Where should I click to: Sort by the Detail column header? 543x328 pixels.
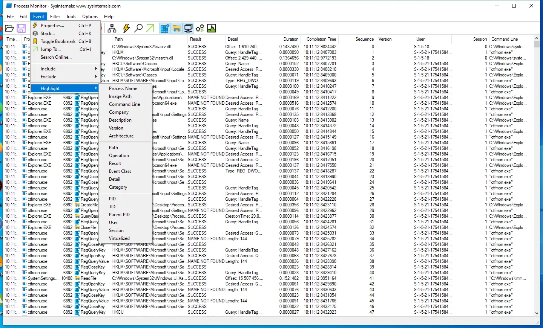coord(244,39)
